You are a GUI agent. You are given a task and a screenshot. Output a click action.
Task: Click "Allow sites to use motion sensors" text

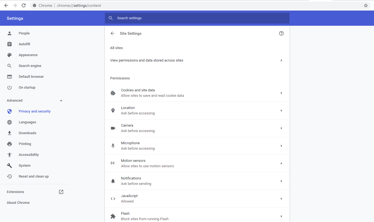(x=147, y=166)
